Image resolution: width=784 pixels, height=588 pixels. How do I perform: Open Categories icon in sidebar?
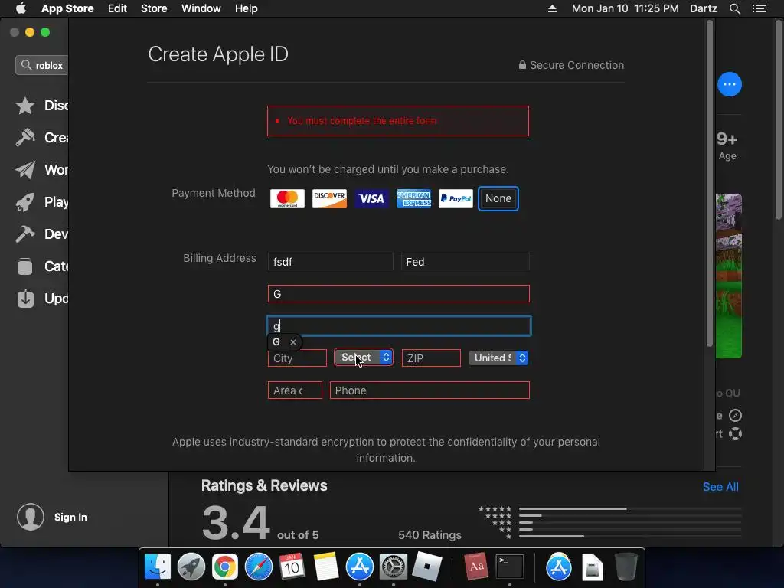25,266
